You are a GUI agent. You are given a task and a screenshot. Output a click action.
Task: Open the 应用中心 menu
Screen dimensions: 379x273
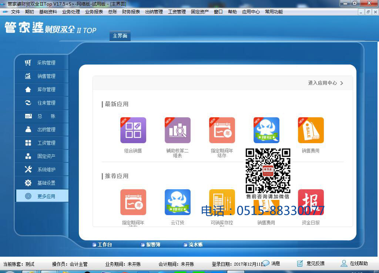(251, 11)
